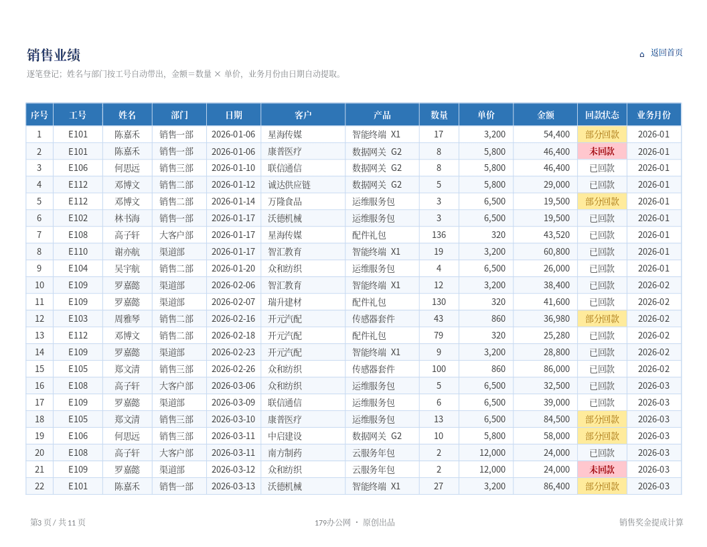The width and height of the screenshot is (707, 547).
Task: Select the 序号 column header
Action: point(40,115)
